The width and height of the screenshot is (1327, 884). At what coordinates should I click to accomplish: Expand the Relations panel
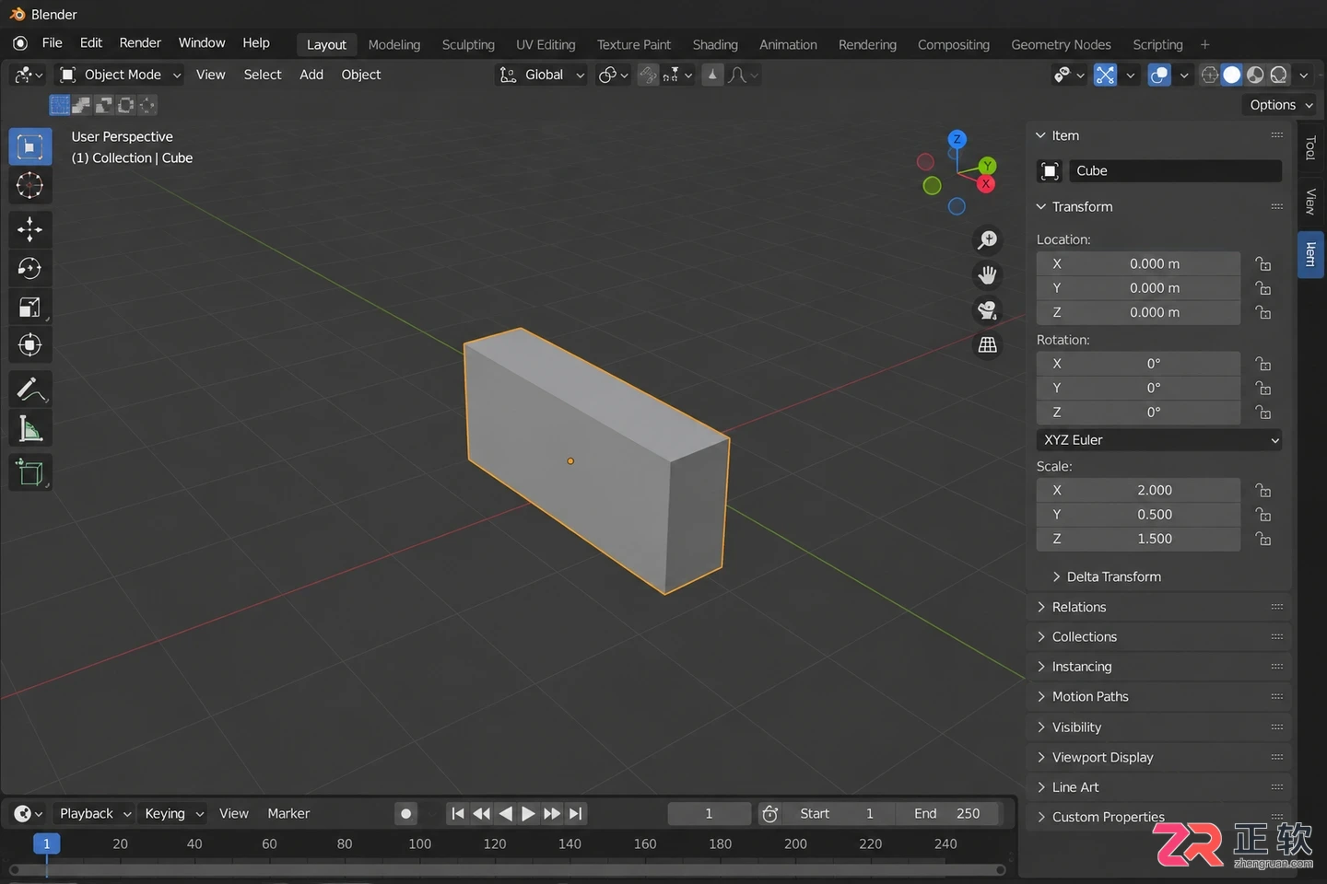pos(1158,608)
